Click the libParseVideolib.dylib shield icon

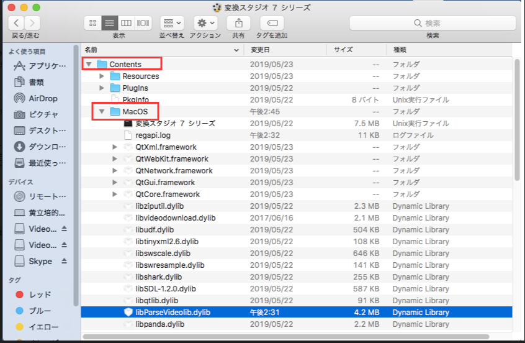pos(128,312)
